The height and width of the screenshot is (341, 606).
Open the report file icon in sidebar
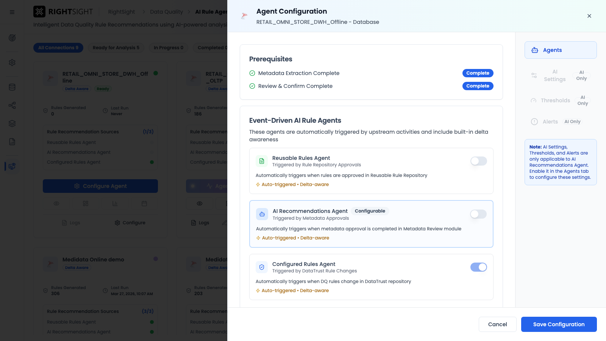point(12,142)
